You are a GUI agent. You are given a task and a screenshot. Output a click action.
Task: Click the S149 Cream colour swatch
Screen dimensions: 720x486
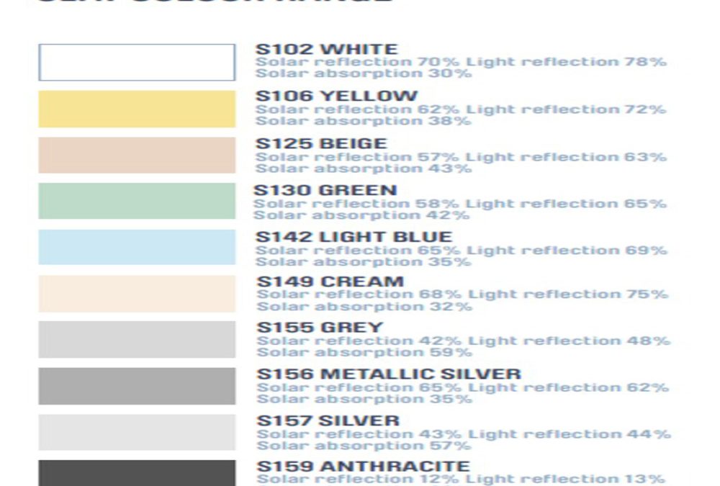(x=137, y=293)
